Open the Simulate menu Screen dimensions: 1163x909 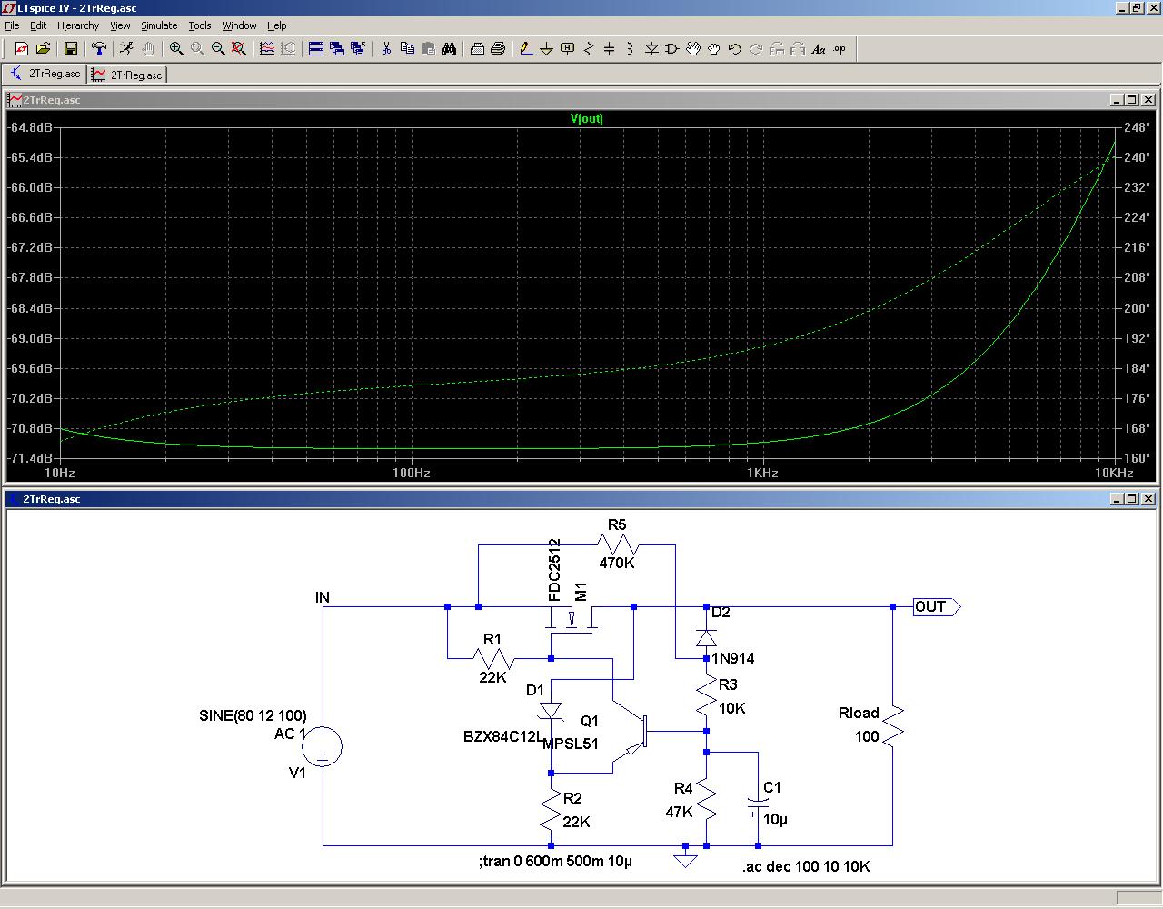(159, 25)
